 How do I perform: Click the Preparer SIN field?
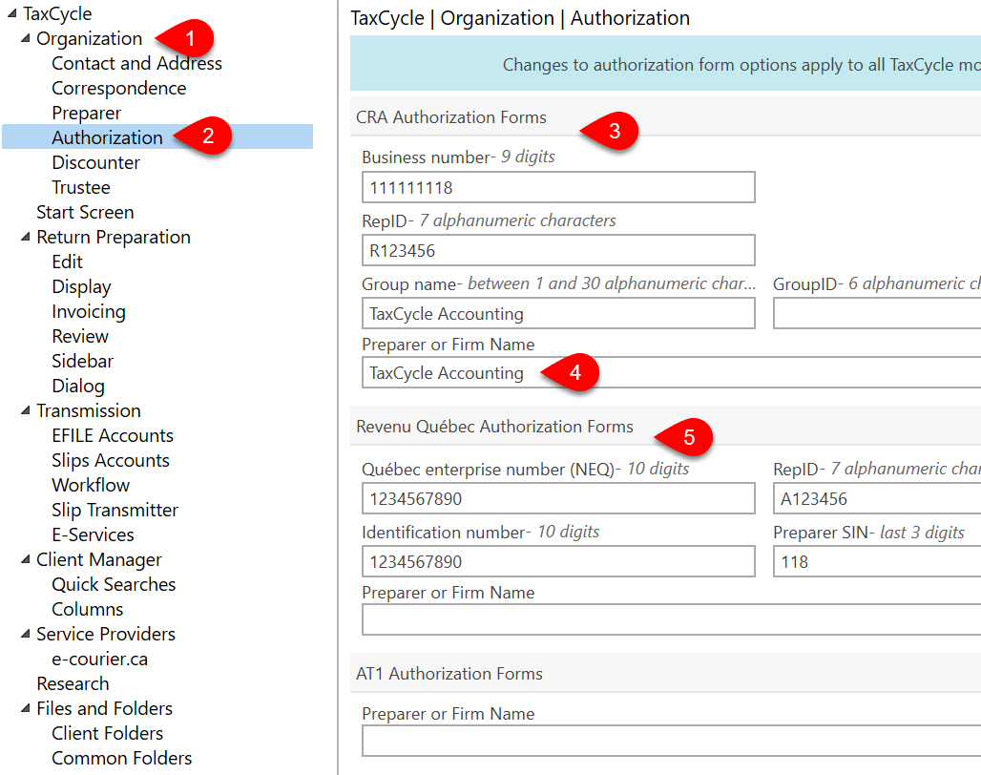tap(877, 562)
